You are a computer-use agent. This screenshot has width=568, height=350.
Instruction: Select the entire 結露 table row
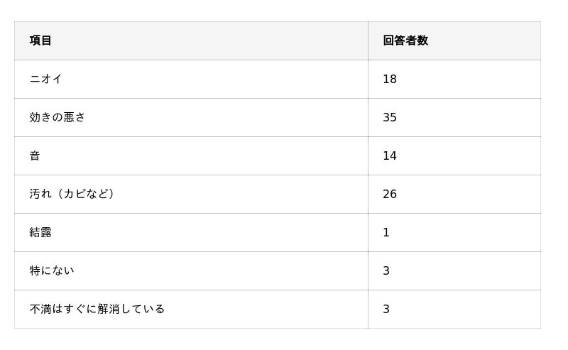click(x=277, y=232)
